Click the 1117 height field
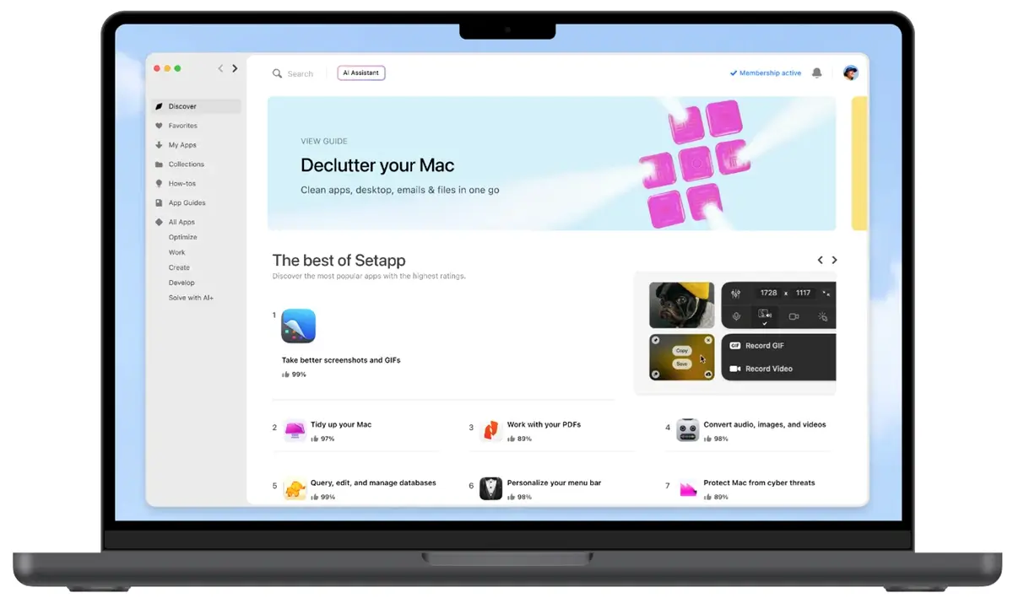1013x598 pixels. [x=803, y=293]
